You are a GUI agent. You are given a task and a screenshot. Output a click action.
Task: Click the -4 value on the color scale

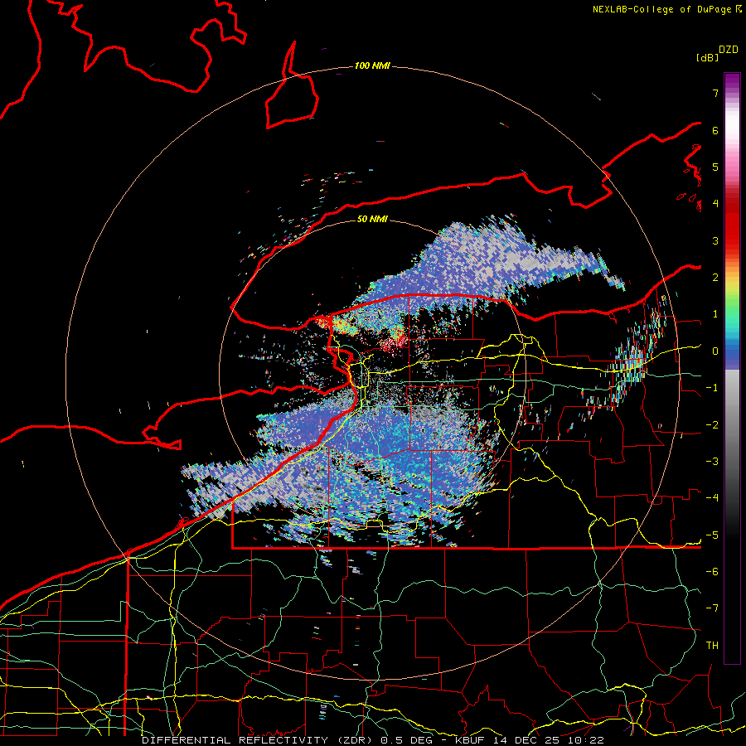coord(711,498)
